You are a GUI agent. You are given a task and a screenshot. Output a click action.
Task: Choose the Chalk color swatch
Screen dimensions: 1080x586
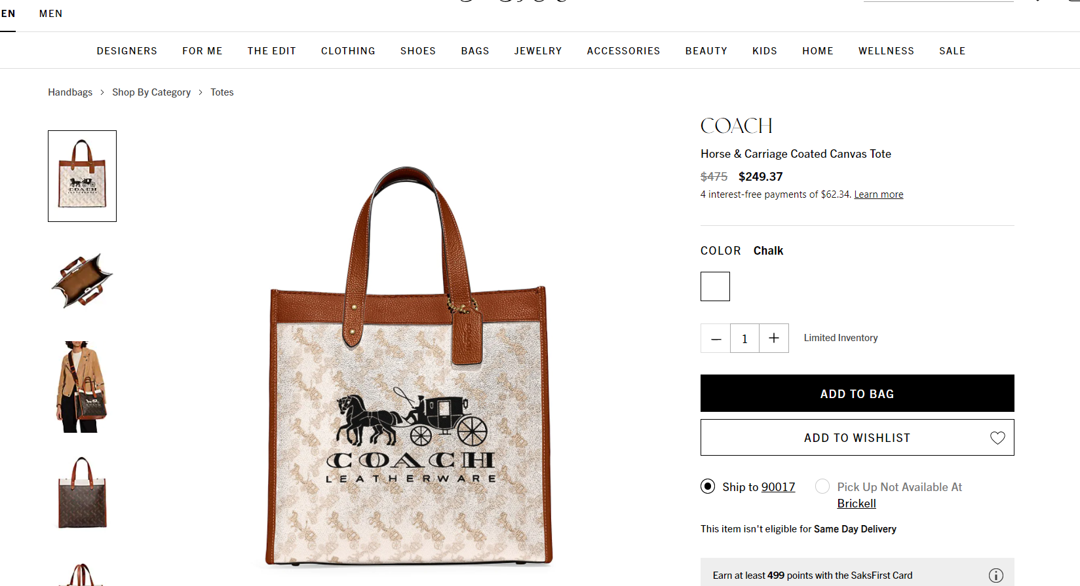(715, 287)
